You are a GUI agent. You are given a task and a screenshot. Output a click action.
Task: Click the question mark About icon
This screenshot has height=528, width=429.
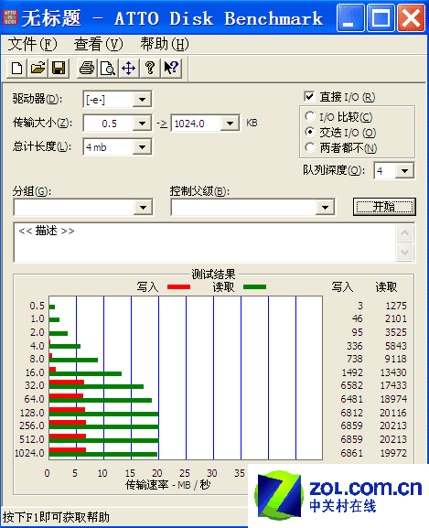click(x=150, y=69)
